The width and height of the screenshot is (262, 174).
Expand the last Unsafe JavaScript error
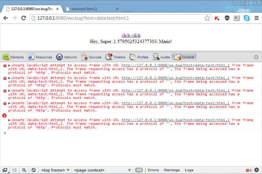[x=9, y=120]
